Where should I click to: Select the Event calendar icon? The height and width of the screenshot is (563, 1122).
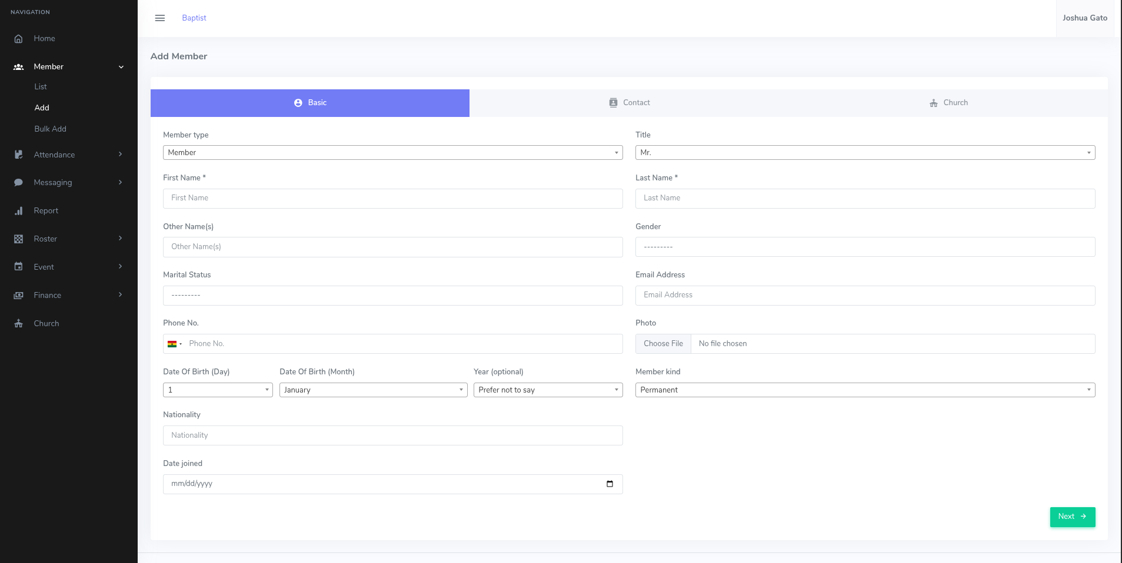[18, 267]
